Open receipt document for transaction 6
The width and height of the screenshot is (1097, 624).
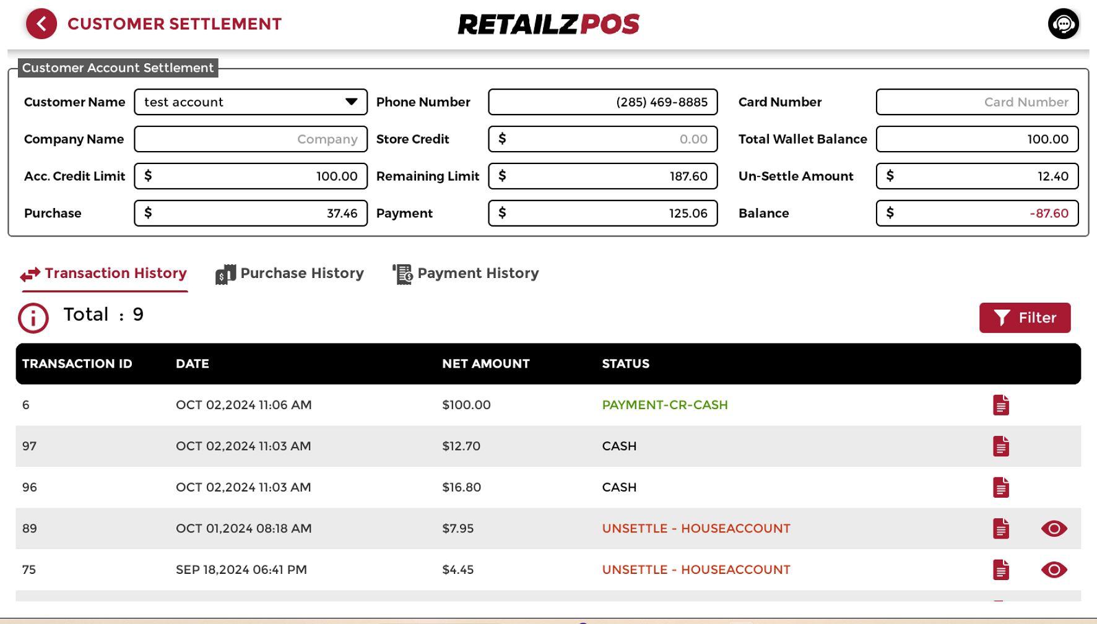coord(1000,405)
